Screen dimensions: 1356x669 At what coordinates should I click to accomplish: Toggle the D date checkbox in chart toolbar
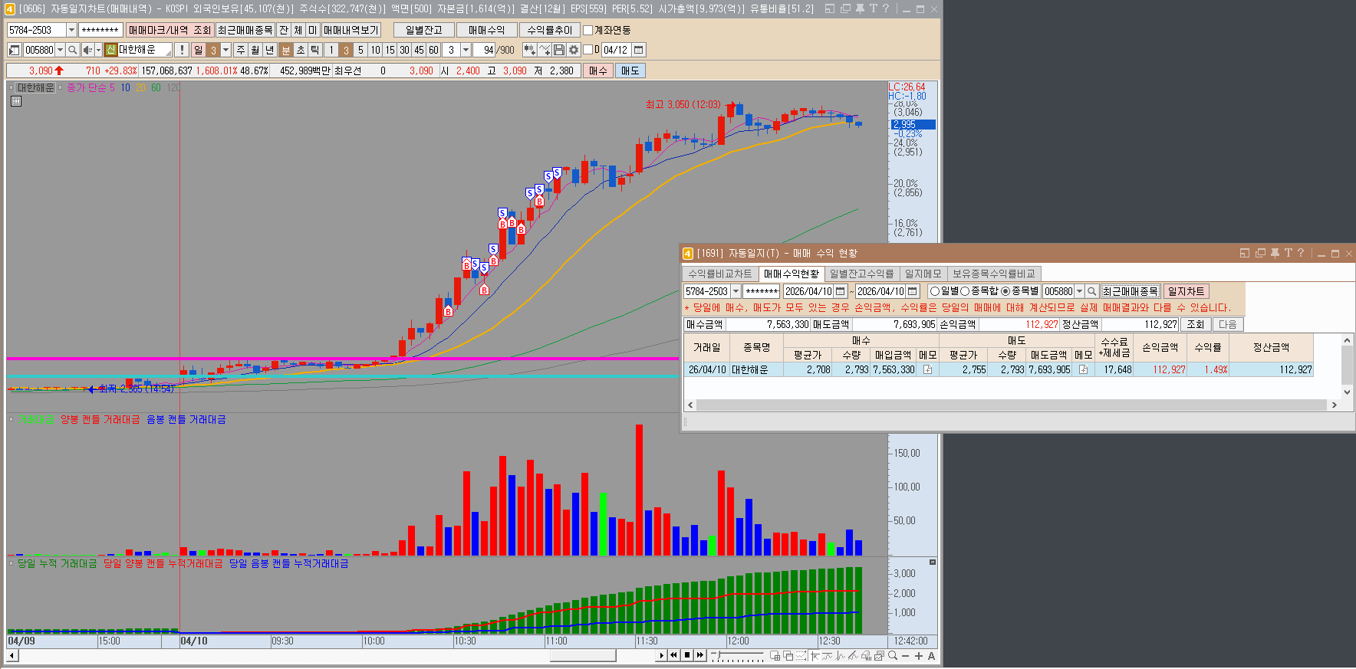pyautogui.click(x=587, y=50)
